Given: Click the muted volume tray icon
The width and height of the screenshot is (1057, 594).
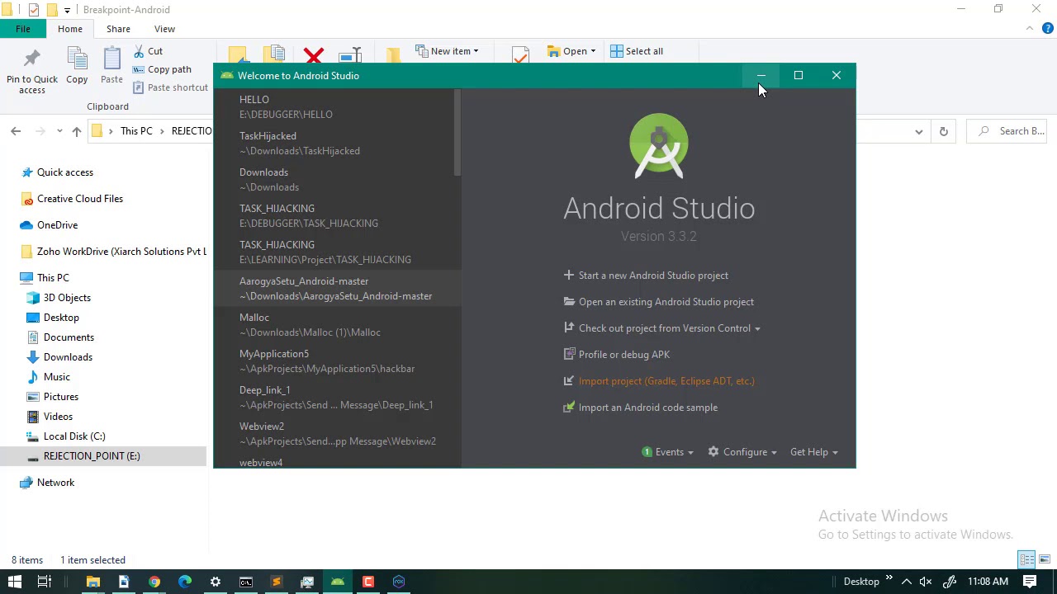Looking at the screenshot, I should [927, 582].
